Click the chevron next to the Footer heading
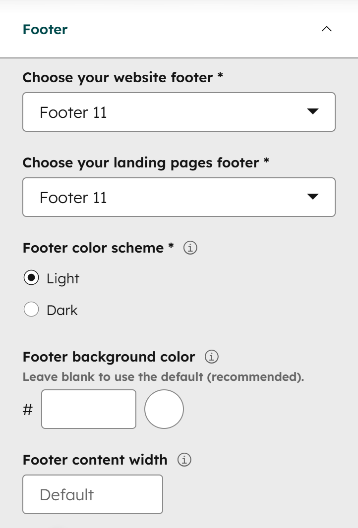This screenshot has height=528, width=358. [326, 29]
